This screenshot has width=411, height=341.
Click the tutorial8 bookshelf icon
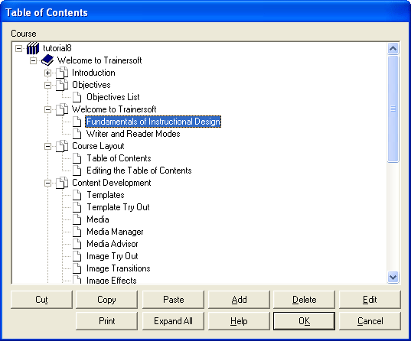(33, 48)
